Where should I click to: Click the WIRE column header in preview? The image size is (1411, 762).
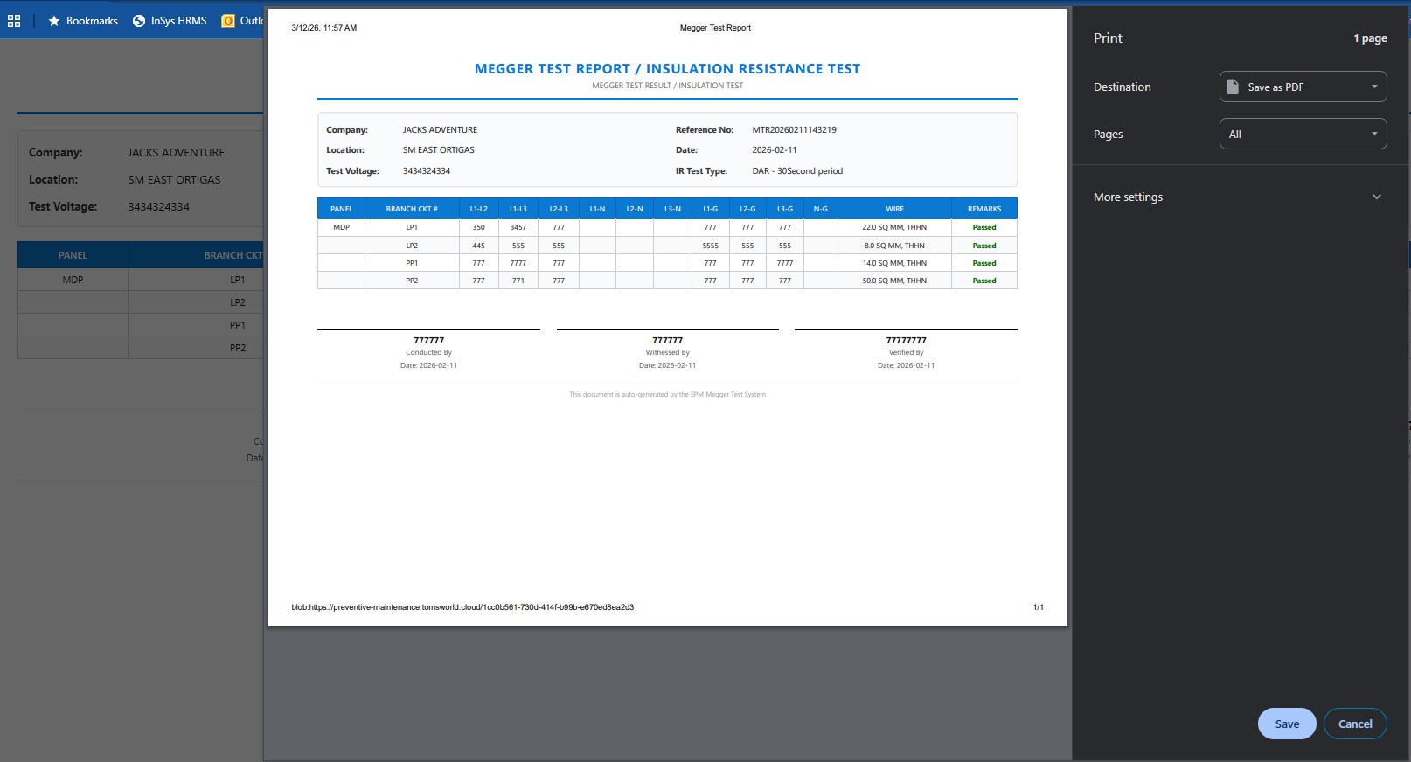(894, 209)
